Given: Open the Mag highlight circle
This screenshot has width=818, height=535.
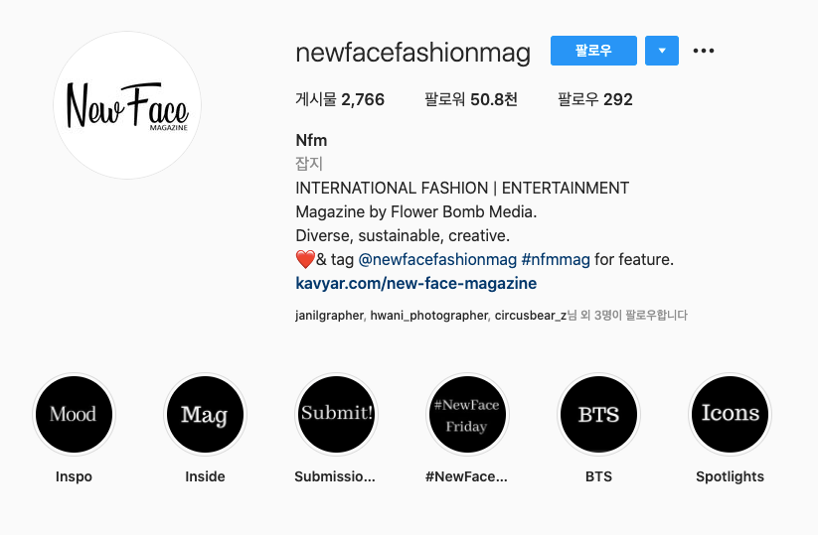Looking at the screenshot, I should 205,415.
